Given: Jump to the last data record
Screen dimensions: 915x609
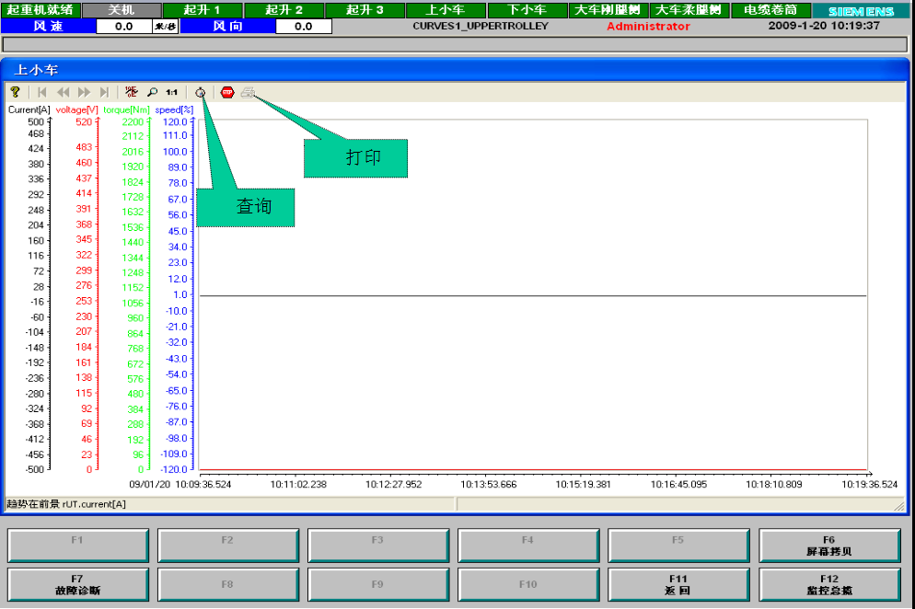Looking at the screenshot, I should [x=105, y=92].
